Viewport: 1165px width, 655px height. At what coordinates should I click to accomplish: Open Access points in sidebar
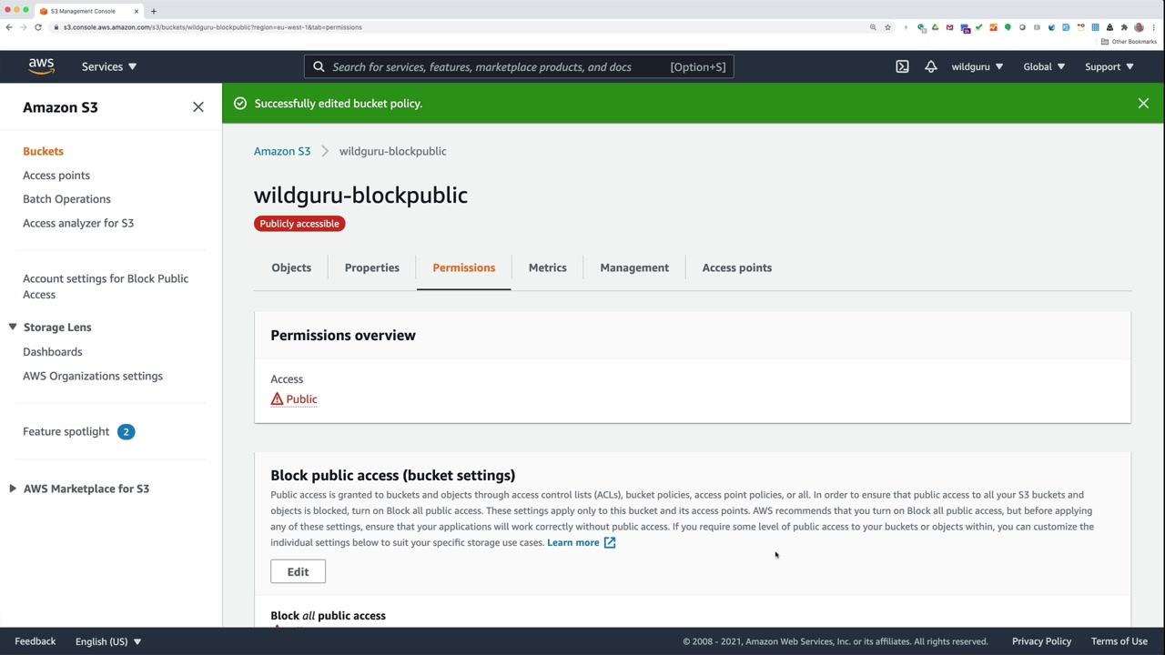[x=56, y=175]
